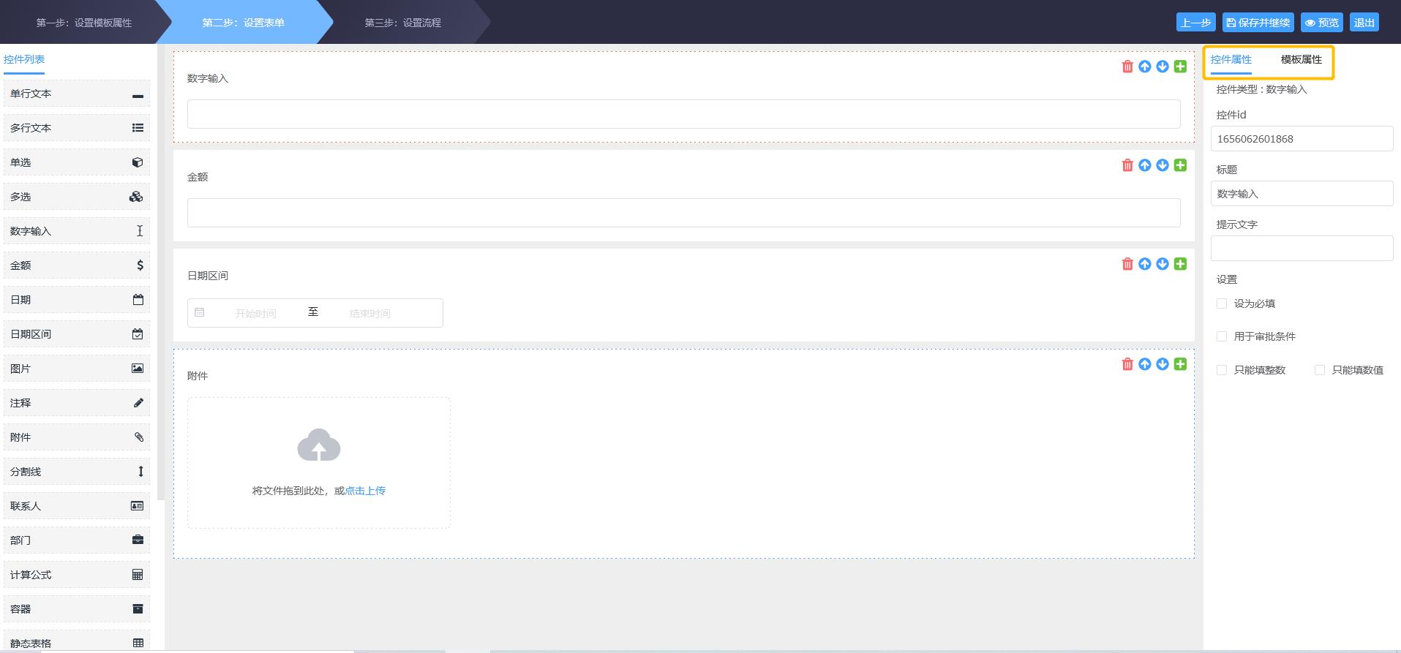1401x653 pixels.
Task: Click the cloud upload icon
Action: pyautogui.click(x=319, y=445)
